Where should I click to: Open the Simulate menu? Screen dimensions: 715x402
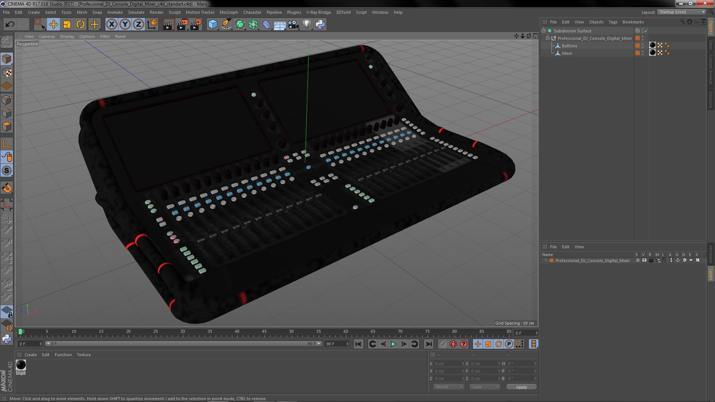coord(136,12)
